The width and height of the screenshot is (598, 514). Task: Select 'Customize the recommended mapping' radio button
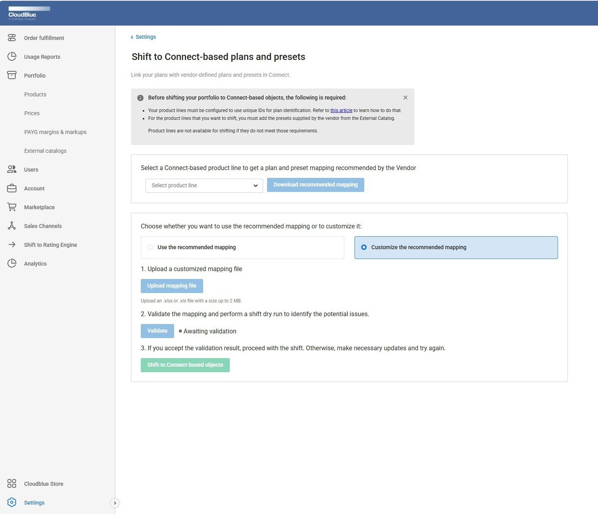[x=364, y=247]
